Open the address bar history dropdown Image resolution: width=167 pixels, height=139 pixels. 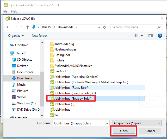coord(99,27)
